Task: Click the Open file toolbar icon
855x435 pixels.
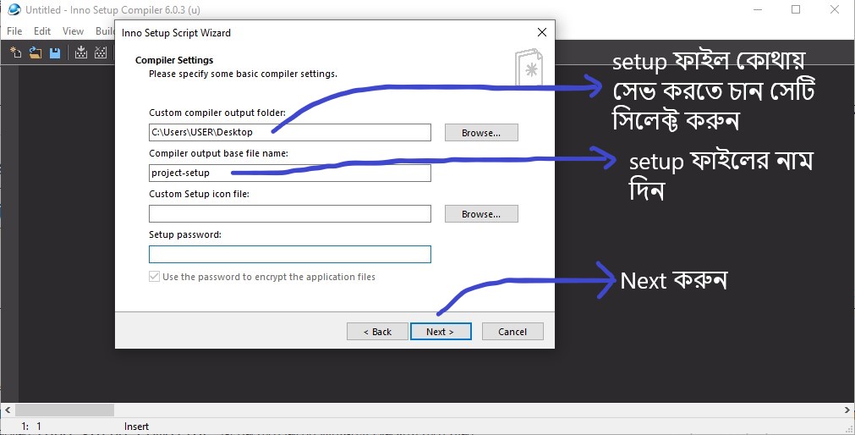Action: [x=36, y=52]
